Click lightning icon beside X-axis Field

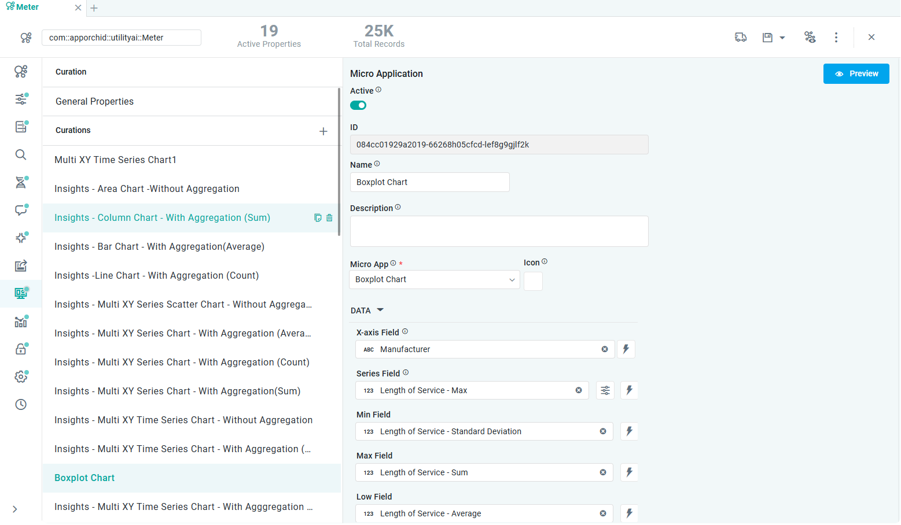(626, 349)
